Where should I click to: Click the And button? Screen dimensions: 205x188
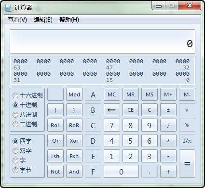click(74, 172)
